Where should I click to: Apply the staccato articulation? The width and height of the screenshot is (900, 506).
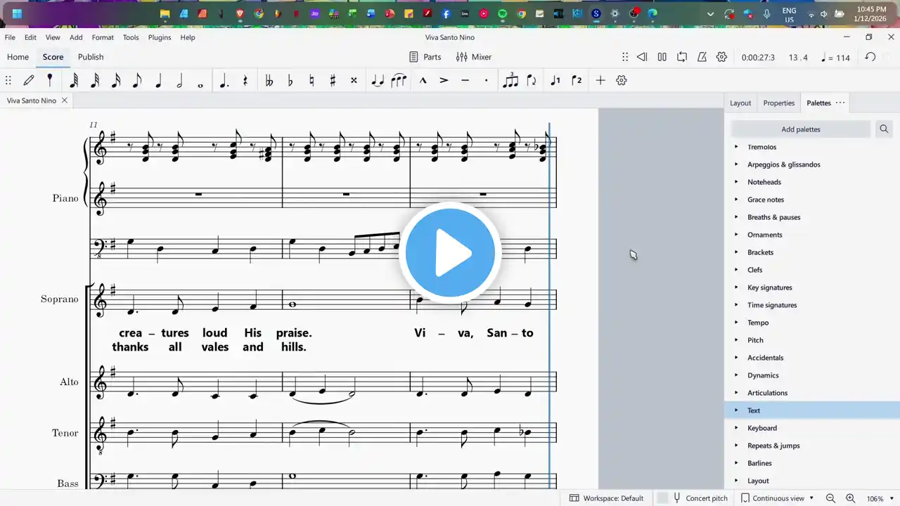486,81
